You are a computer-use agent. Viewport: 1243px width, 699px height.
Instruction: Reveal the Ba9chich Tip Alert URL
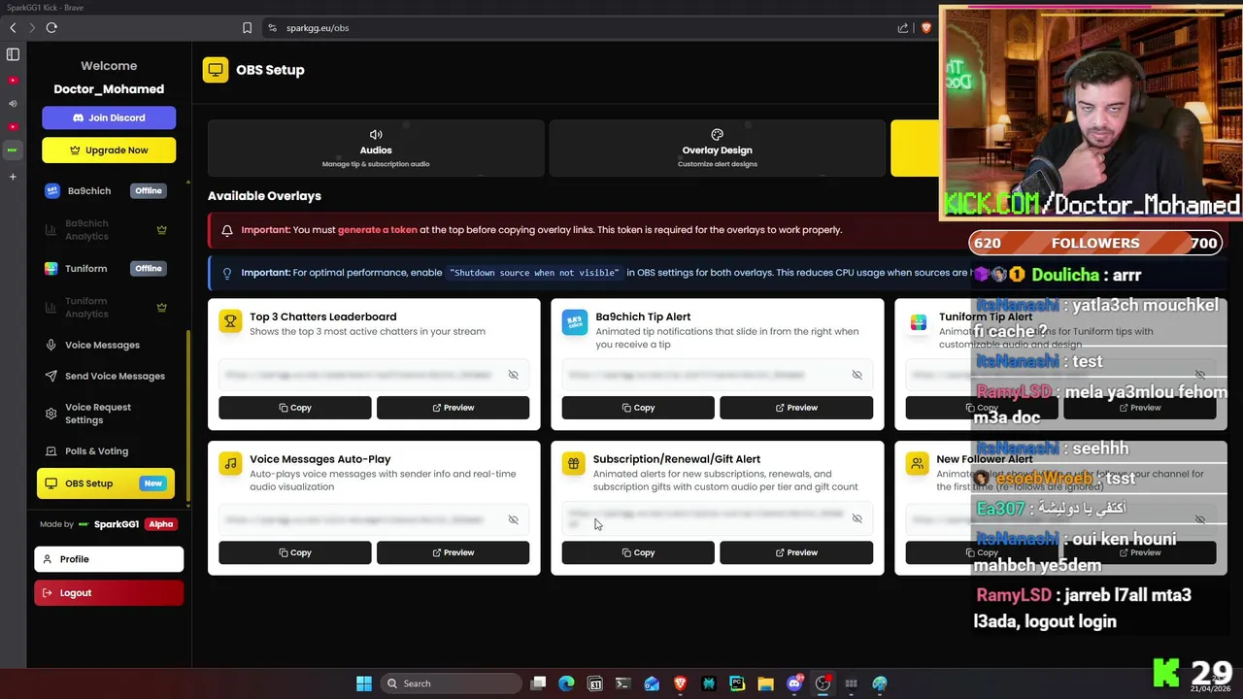pos(857,375)
